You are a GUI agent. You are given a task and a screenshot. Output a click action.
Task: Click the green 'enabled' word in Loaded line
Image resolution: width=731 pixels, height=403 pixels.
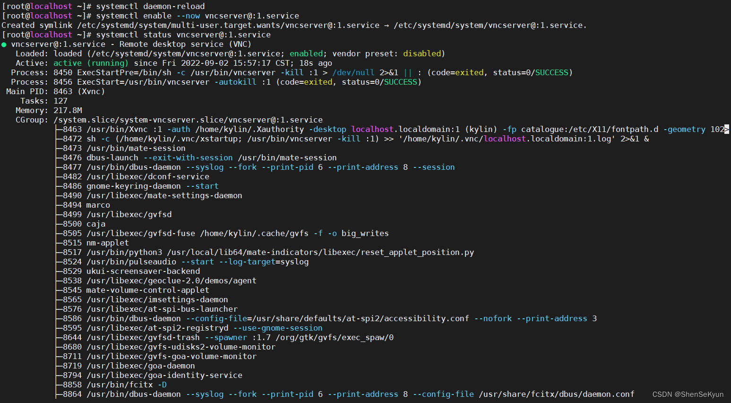click(306, 53)
